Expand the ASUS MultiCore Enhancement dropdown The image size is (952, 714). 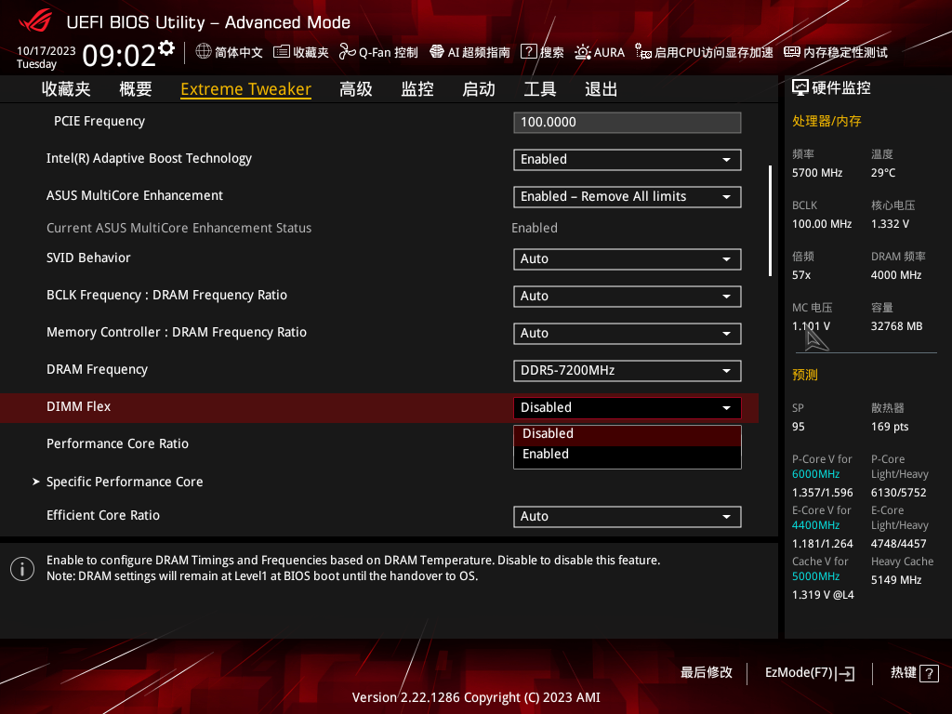tap(627, 197)
